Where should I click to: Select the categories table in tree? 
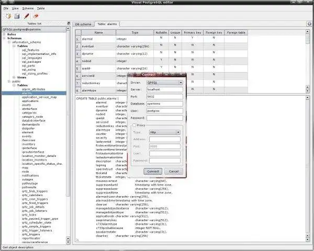[x=29, y=113]
